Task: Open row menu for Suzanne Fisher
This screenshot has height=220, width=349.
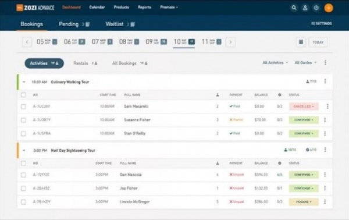Action: click(325, 120)
